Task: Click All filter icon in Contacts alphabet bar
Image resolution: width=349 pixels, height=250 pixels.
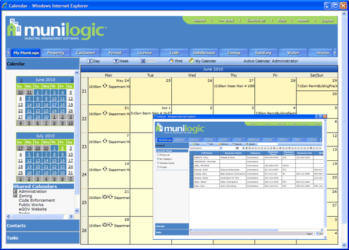Action: pyautogui.click(x=237, y=148)
